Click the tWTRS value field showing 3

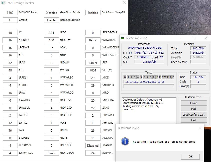pos(10,115)
